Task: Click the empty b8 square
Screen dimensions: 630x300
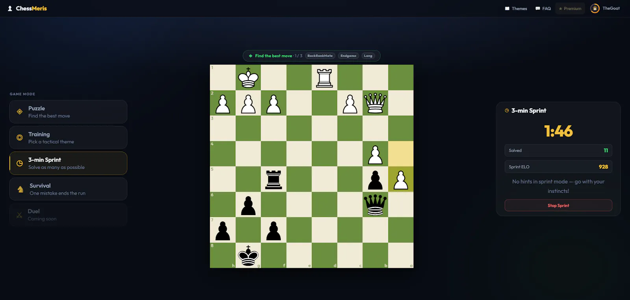Action: [375, 255]
